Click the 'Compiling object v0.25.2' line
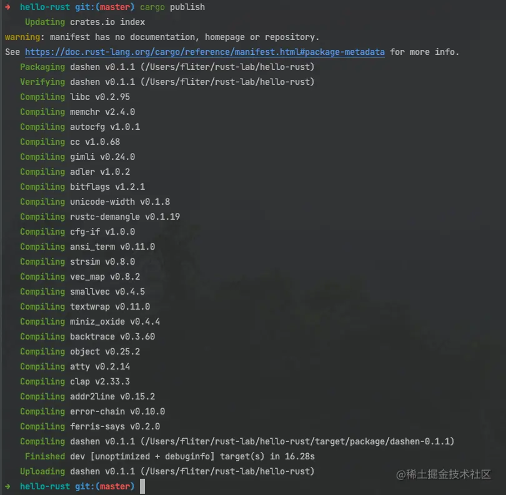The width and height of the screenshot is (506, 495). (x=80, y=351)
